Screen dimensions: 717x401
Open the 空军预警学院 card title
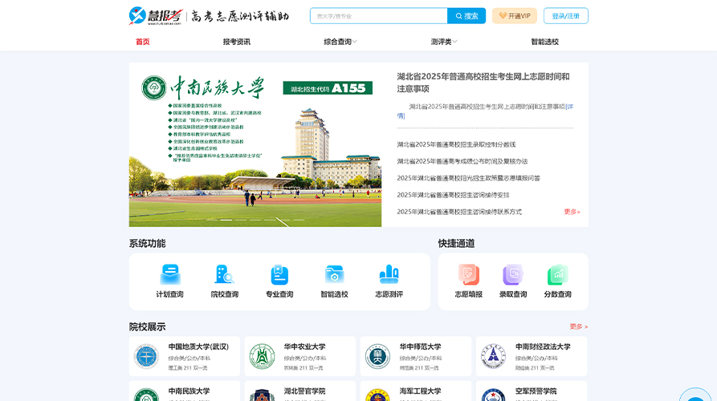click(x=536, y=391)
